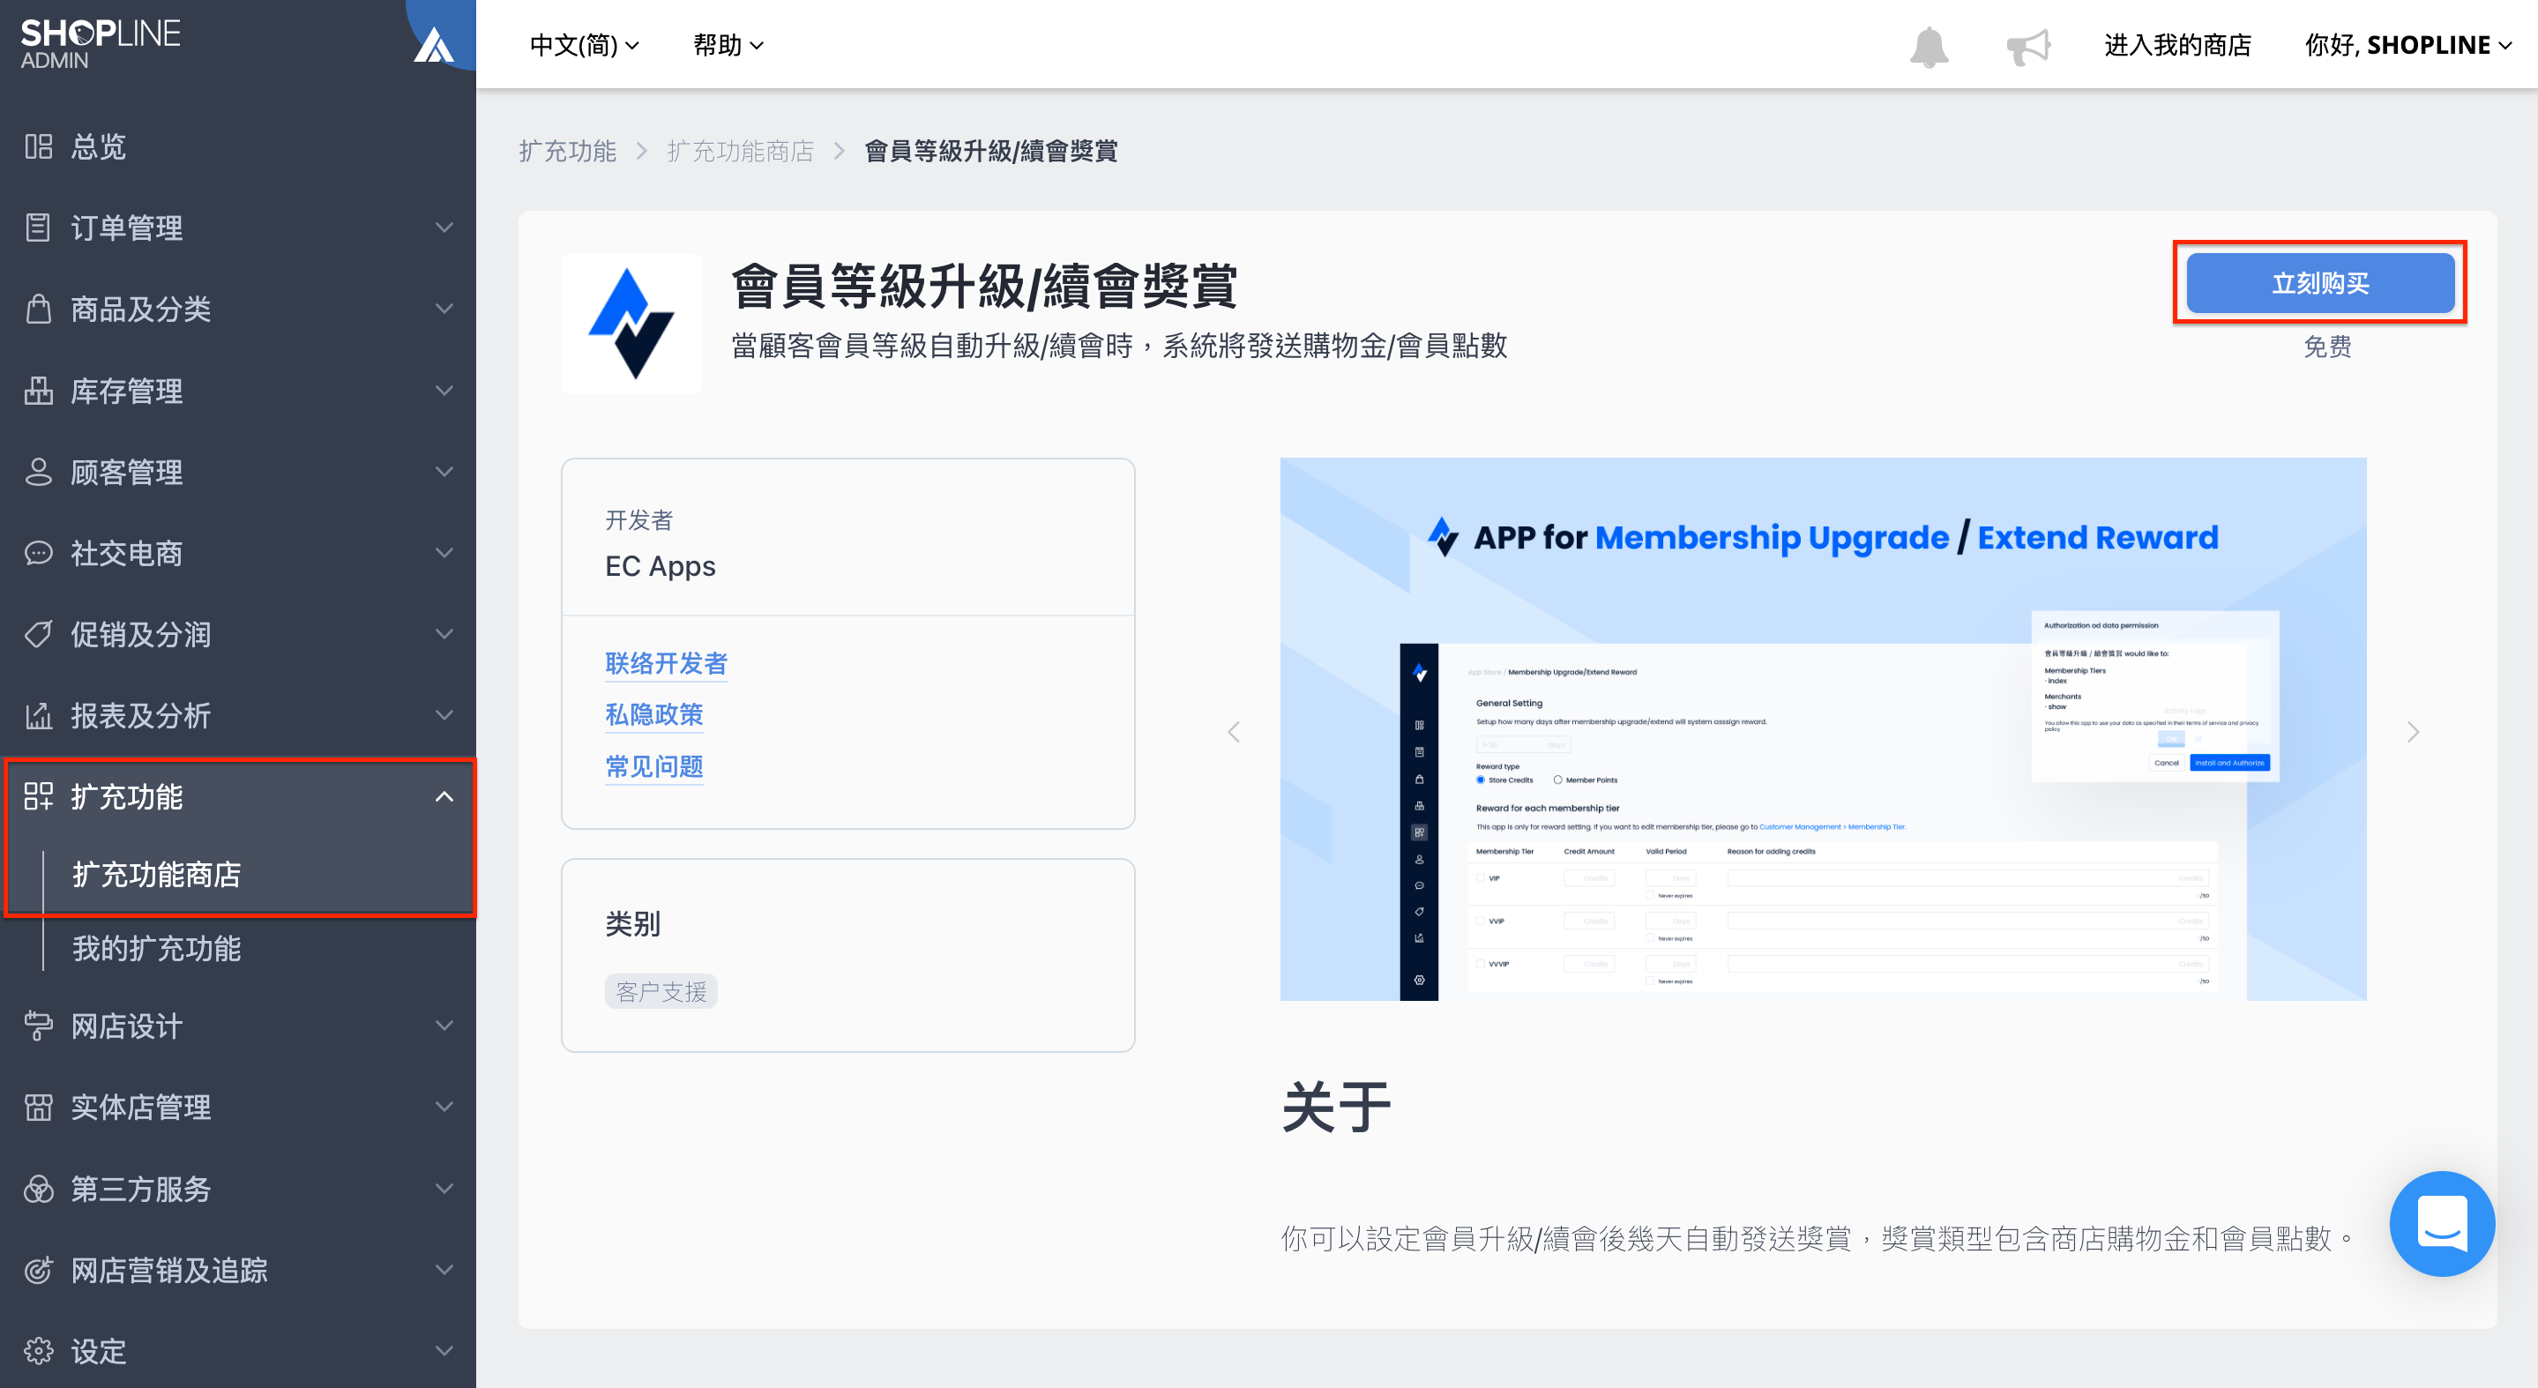Click the 顾客管理 person icon

tap(39, 472)
